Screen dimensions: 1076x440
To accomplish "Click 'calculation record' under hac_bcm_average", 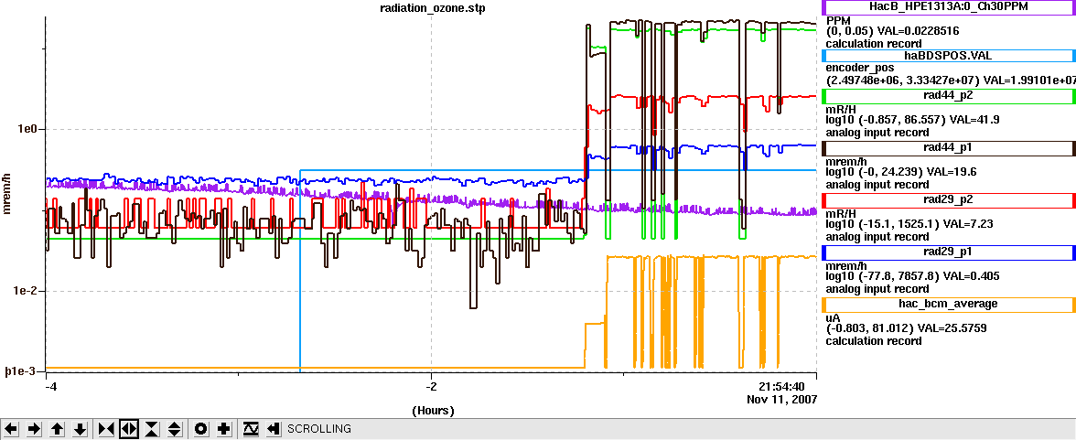I will 874,340.
